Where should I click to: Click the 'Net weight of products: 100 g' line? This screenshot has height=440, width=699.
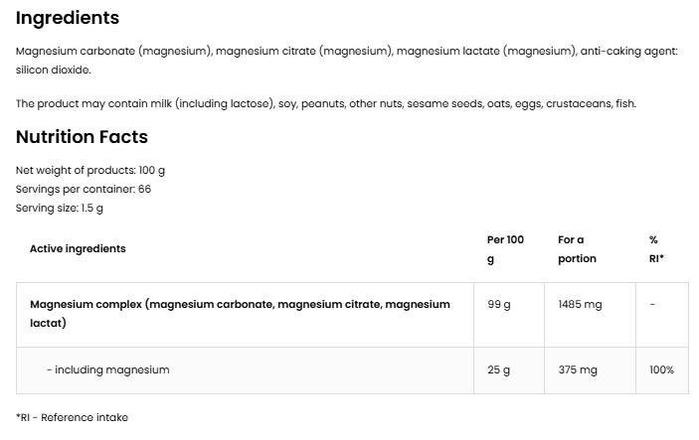coord(90,170)
